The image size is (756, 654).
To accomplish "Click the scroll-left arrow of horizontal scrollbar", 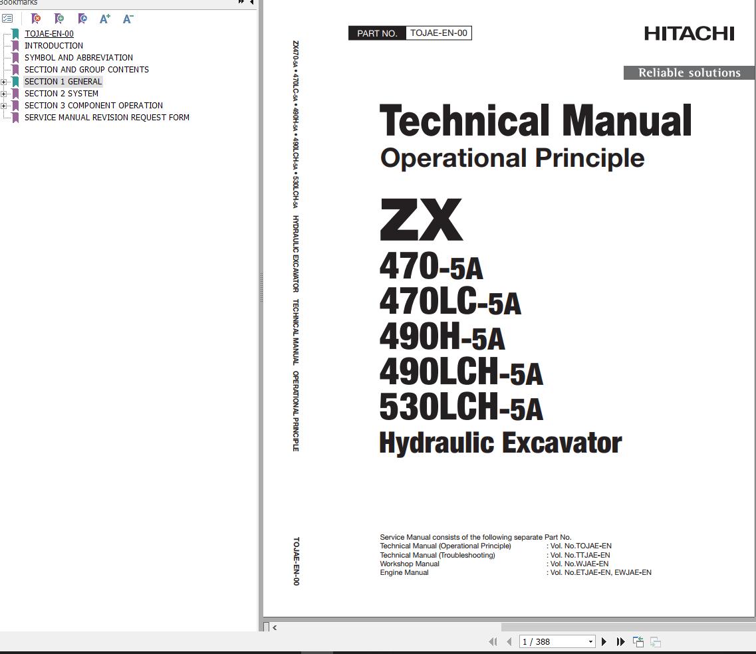I will (x=275, y=627).
